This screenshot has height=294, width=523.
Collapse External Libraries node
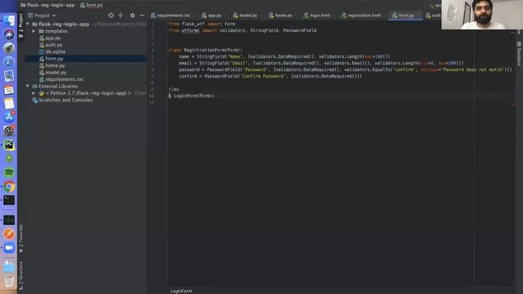(28, 86)
